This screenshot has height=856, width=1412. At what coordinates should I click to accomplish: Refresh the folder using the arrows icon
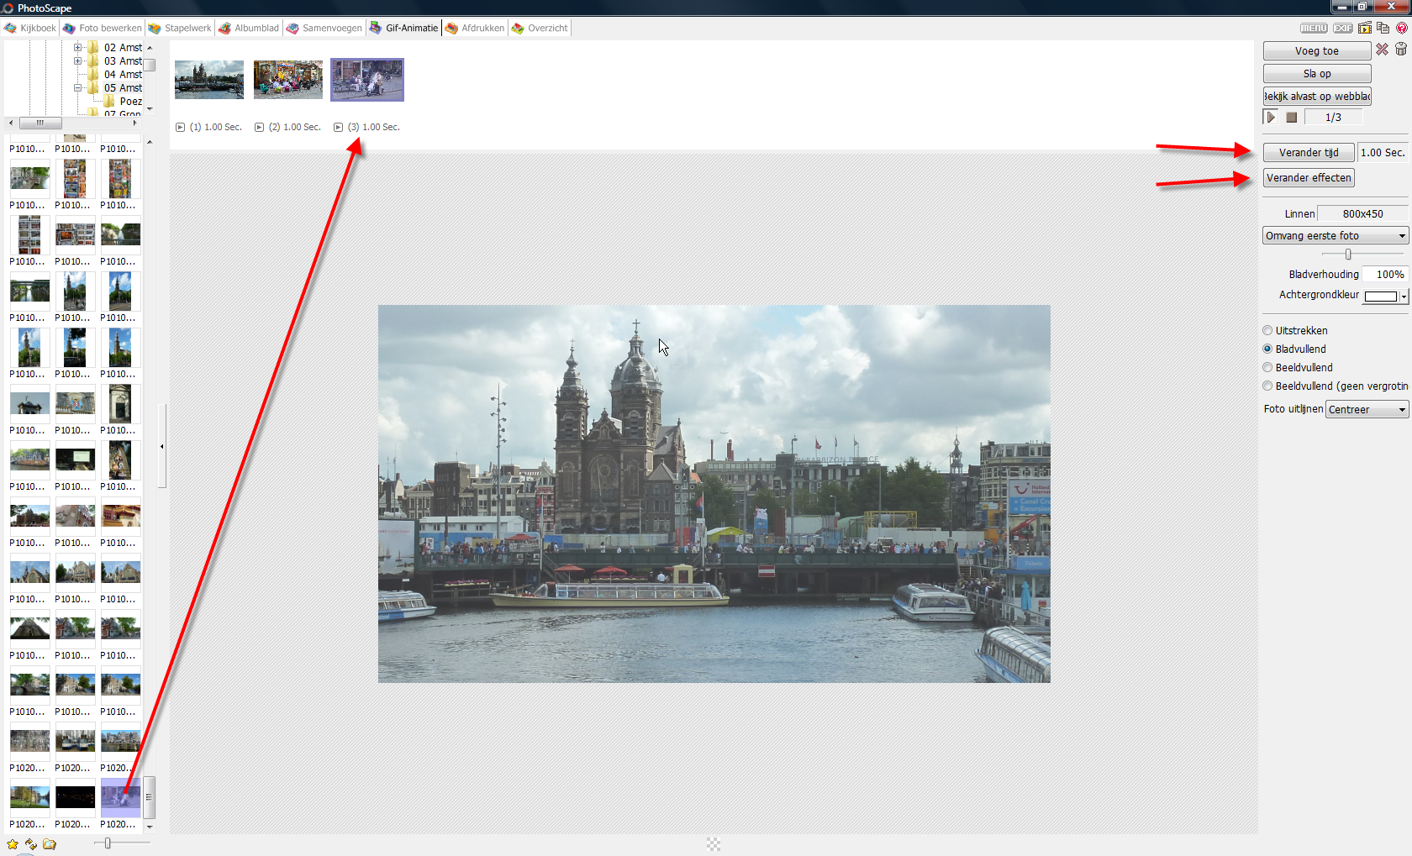(x=31, y=843)
